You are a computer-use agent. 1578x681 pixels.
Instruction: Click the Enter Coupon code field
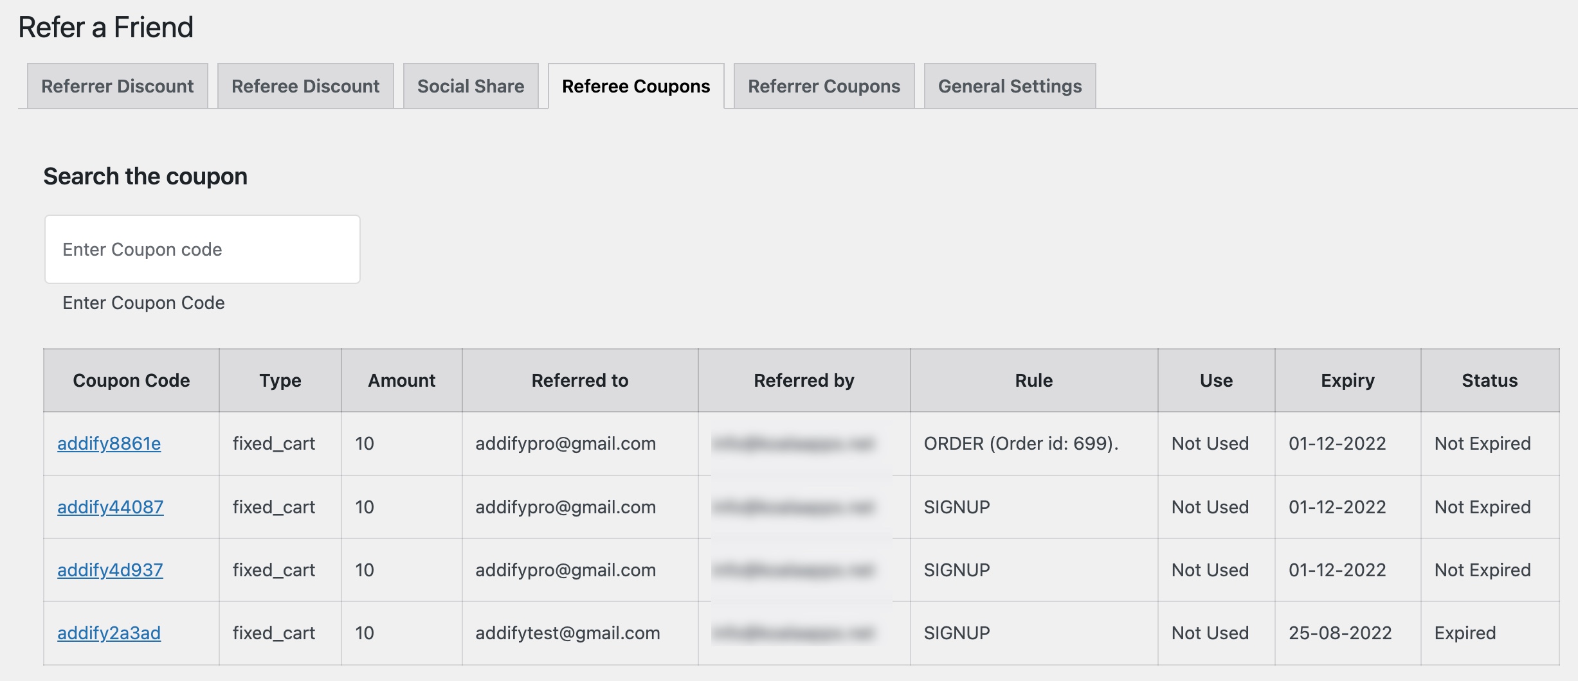pos(202,249)
